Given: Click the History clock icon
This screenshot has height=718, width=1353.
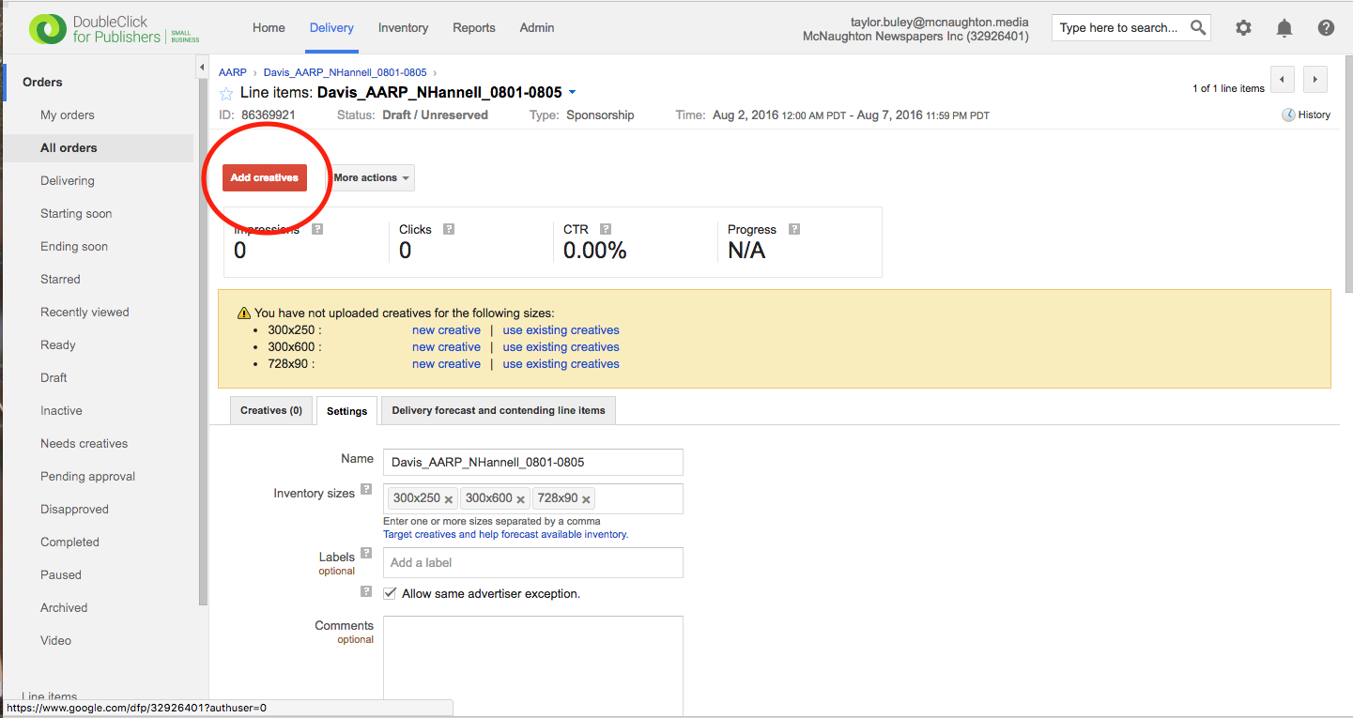Looking at the screenshot, I should pos(1288,115).
